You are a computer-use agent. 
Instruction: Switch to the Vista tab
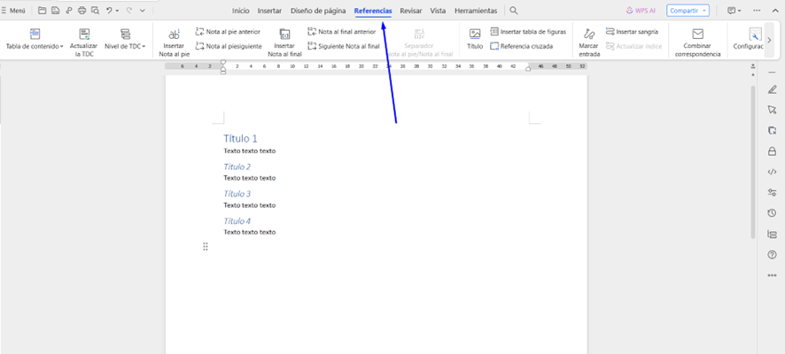coord(438,11)
